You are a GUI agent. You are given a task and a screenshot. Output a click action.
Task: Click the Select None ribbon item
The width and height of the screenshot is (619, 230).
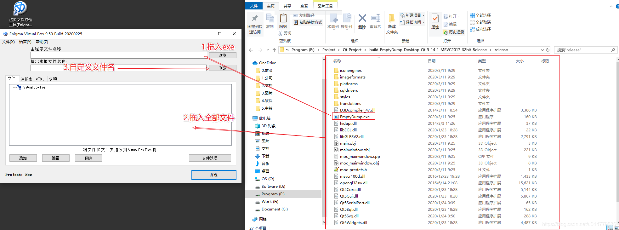pyautogui.click(x=480, y=22)
